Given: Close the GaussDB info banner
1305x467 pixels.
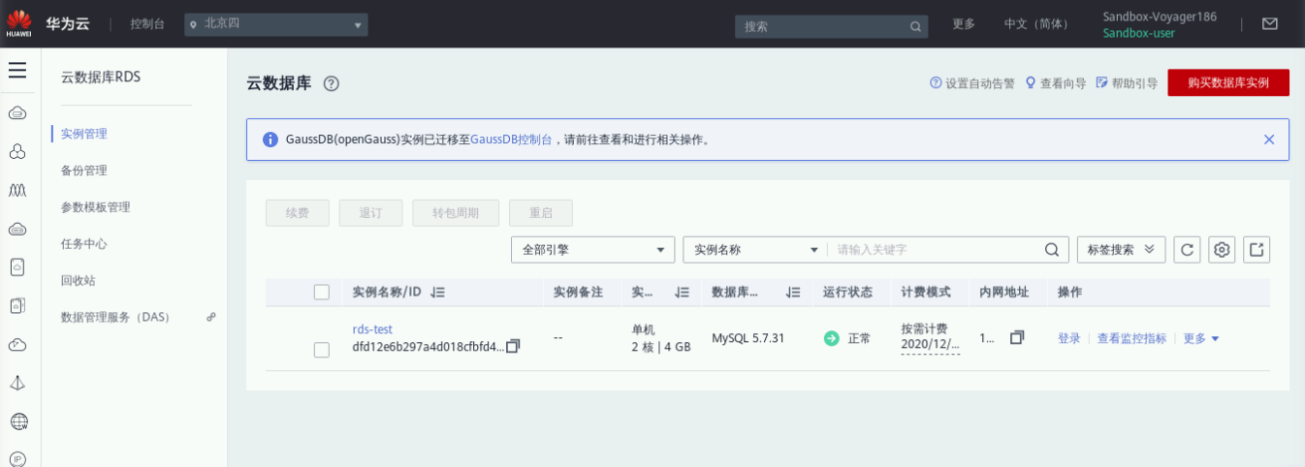Looking at the screenshot, I should pyautogui.click(x=1269, y=140).
